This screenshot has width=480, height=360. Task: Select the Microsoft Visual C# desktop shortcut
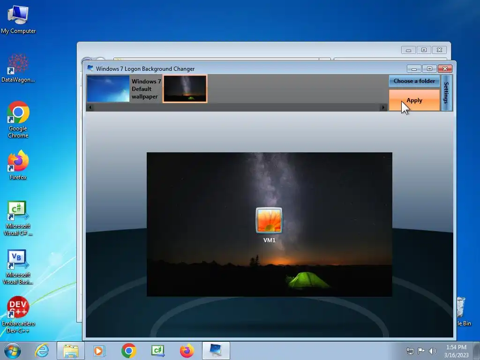18,218
